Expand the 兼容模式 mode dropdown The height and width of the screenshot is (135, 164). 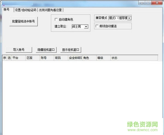(x=120, y=18)
